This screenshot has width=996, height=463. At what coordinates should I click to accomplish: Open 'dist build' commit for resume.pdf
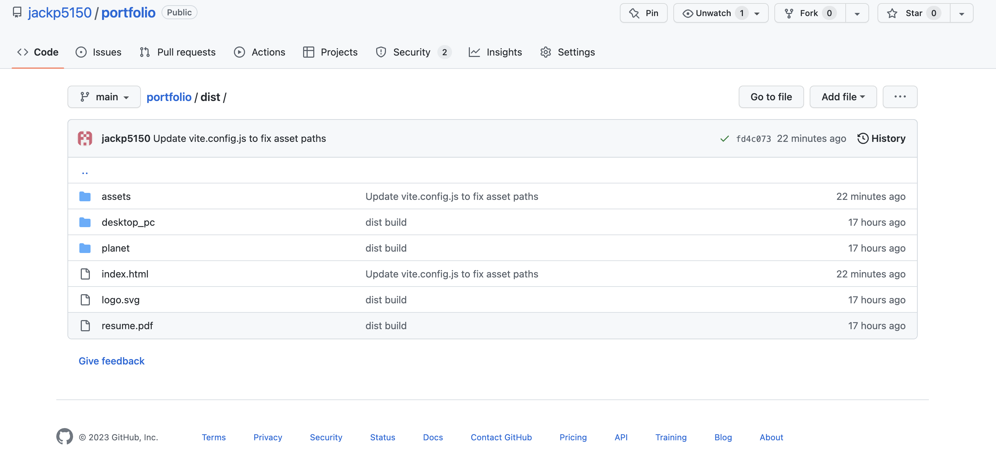tap(386, 326)
